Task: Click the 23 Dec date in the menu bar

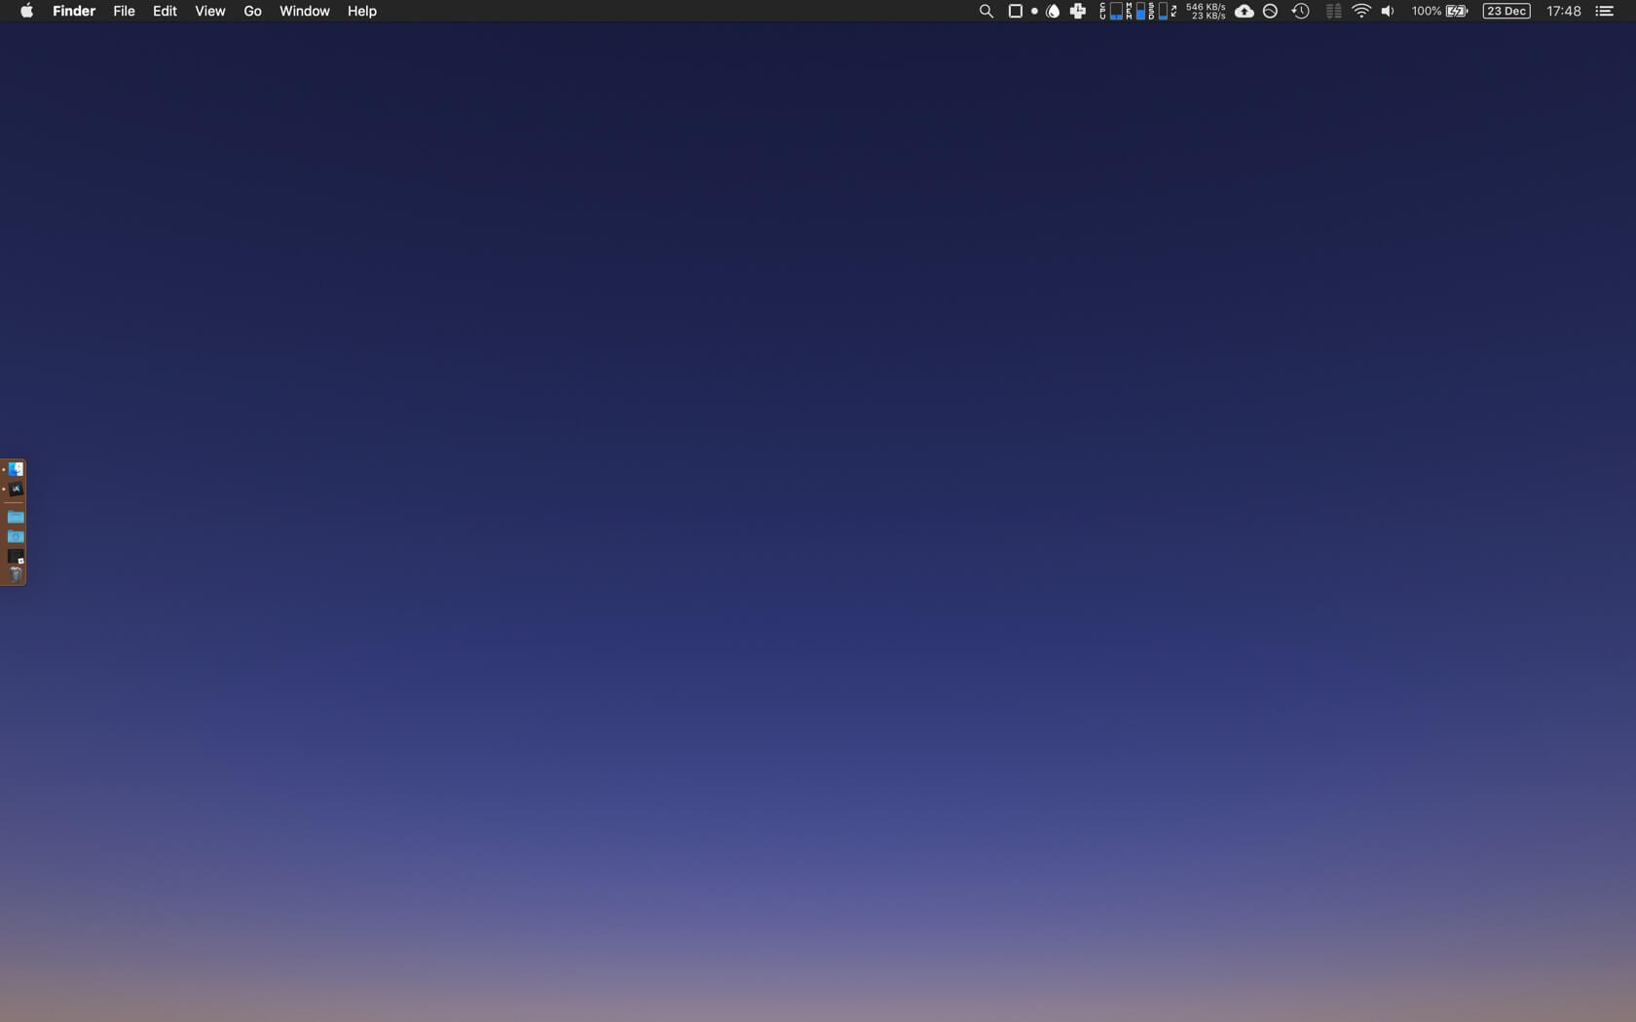Action: [x=1506, y=12]
